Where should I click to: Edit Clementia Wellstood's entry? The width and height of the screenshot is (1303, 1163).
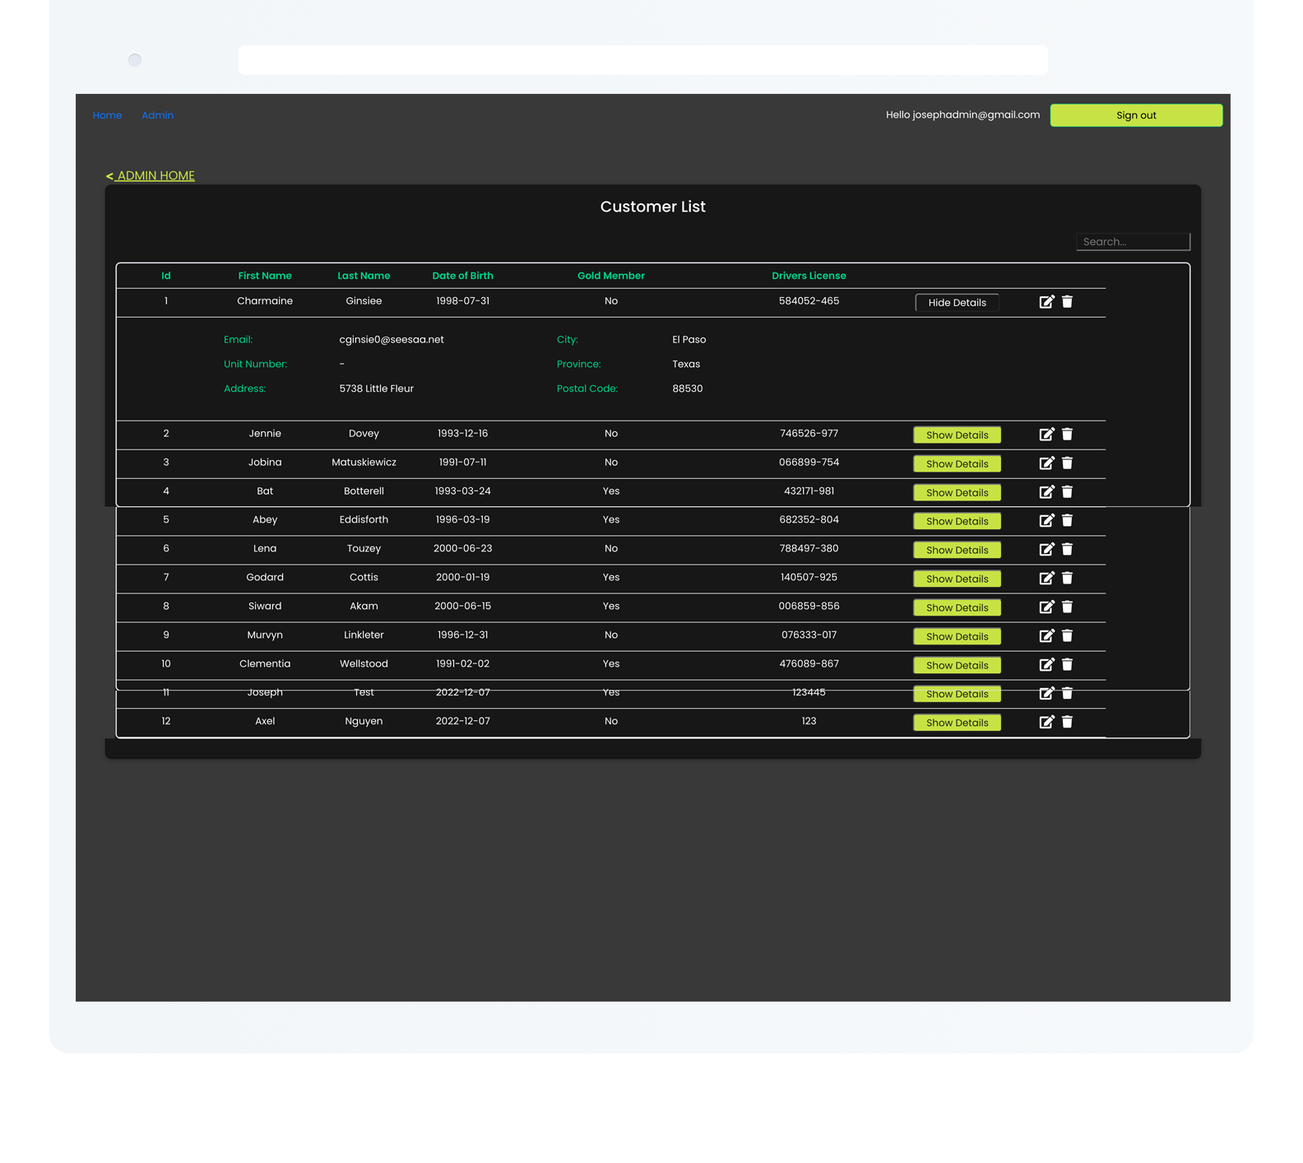1046,665
